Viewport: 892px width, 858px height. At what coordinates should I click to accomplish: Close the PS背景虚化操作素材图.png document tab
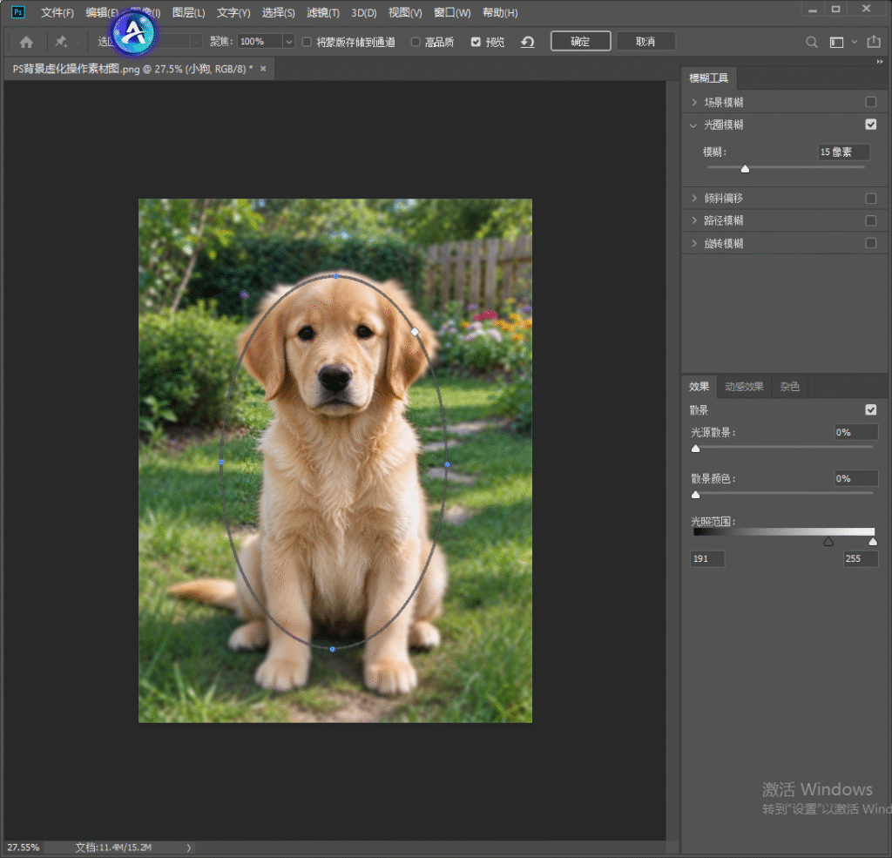(263, 69)
